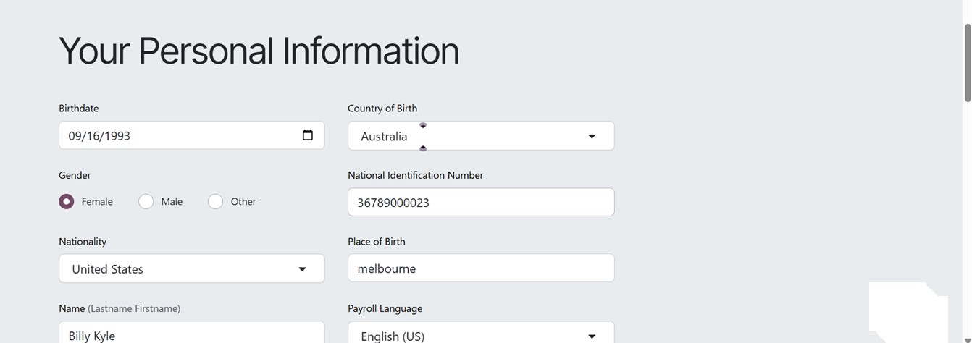The image size is (972, 343).
Task: Edit the Name field containing Billy Kyle
Action: click(192, 334)
